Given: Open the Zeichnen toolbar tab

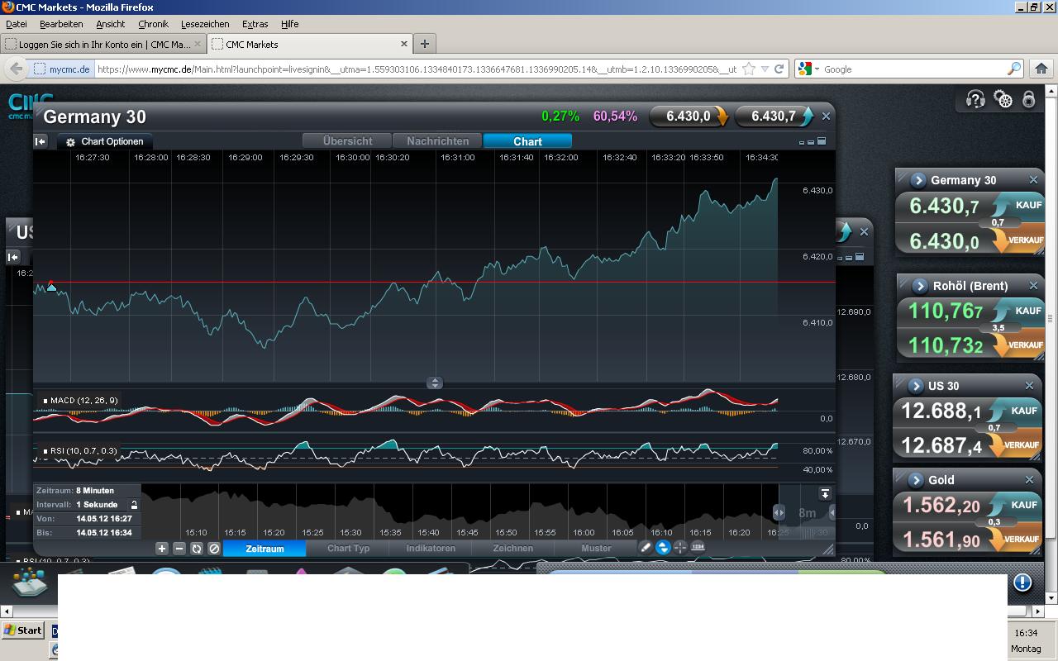Looking at the screenshot, I should tap(512, 548).
